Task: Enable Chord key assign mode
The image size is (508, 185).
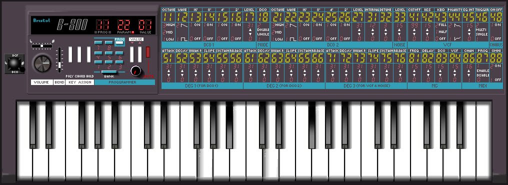Action: coord(79,54)
